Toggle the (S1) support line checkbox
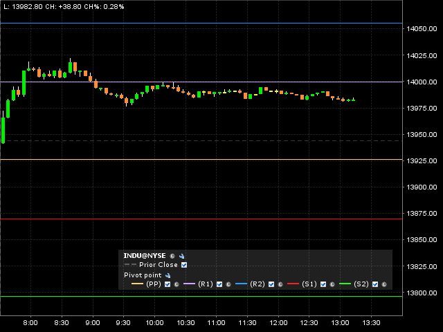Viewport: 443px width, 332px height. point(323,284)
